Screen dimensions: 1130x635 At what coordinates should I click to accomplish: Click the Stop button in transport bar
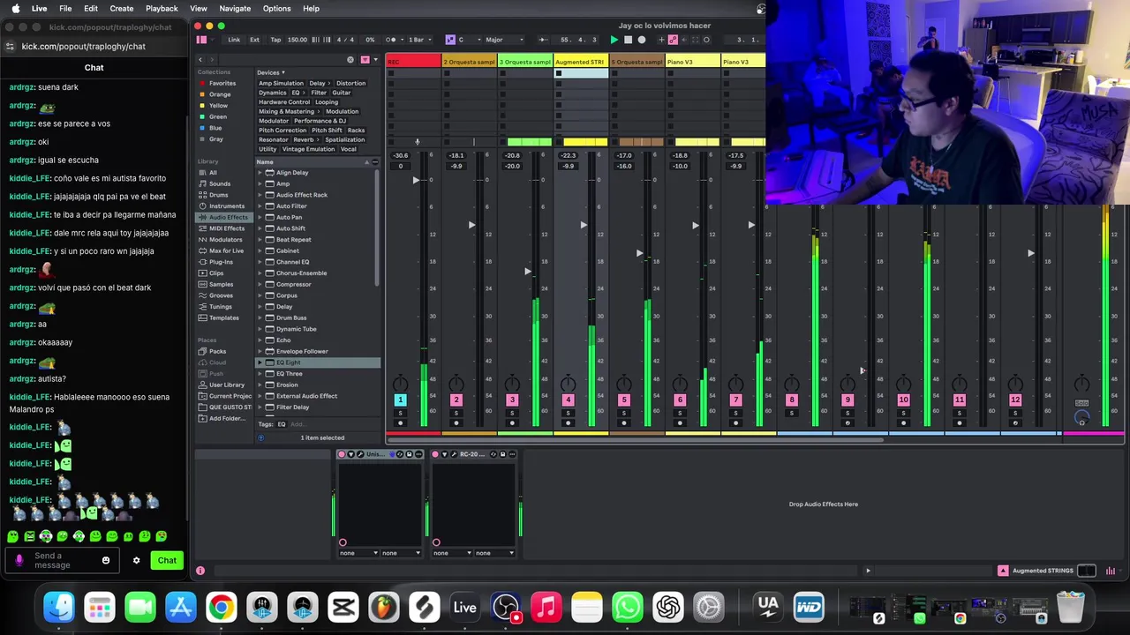click(628, 40)
